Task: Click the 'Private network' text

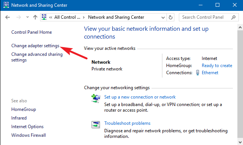Action: (107, 69)
